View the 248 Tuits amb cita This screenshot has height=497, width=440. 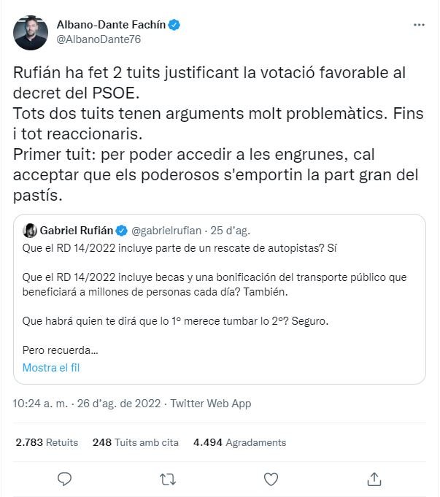click(136, 442)
